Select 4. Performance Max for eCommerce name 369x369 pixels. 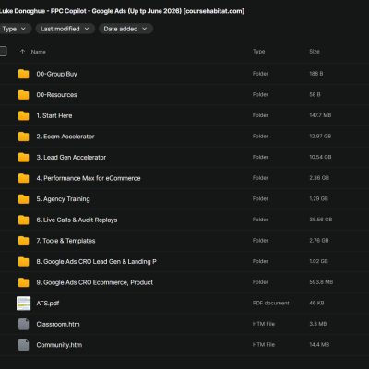(x=89, y=178)
